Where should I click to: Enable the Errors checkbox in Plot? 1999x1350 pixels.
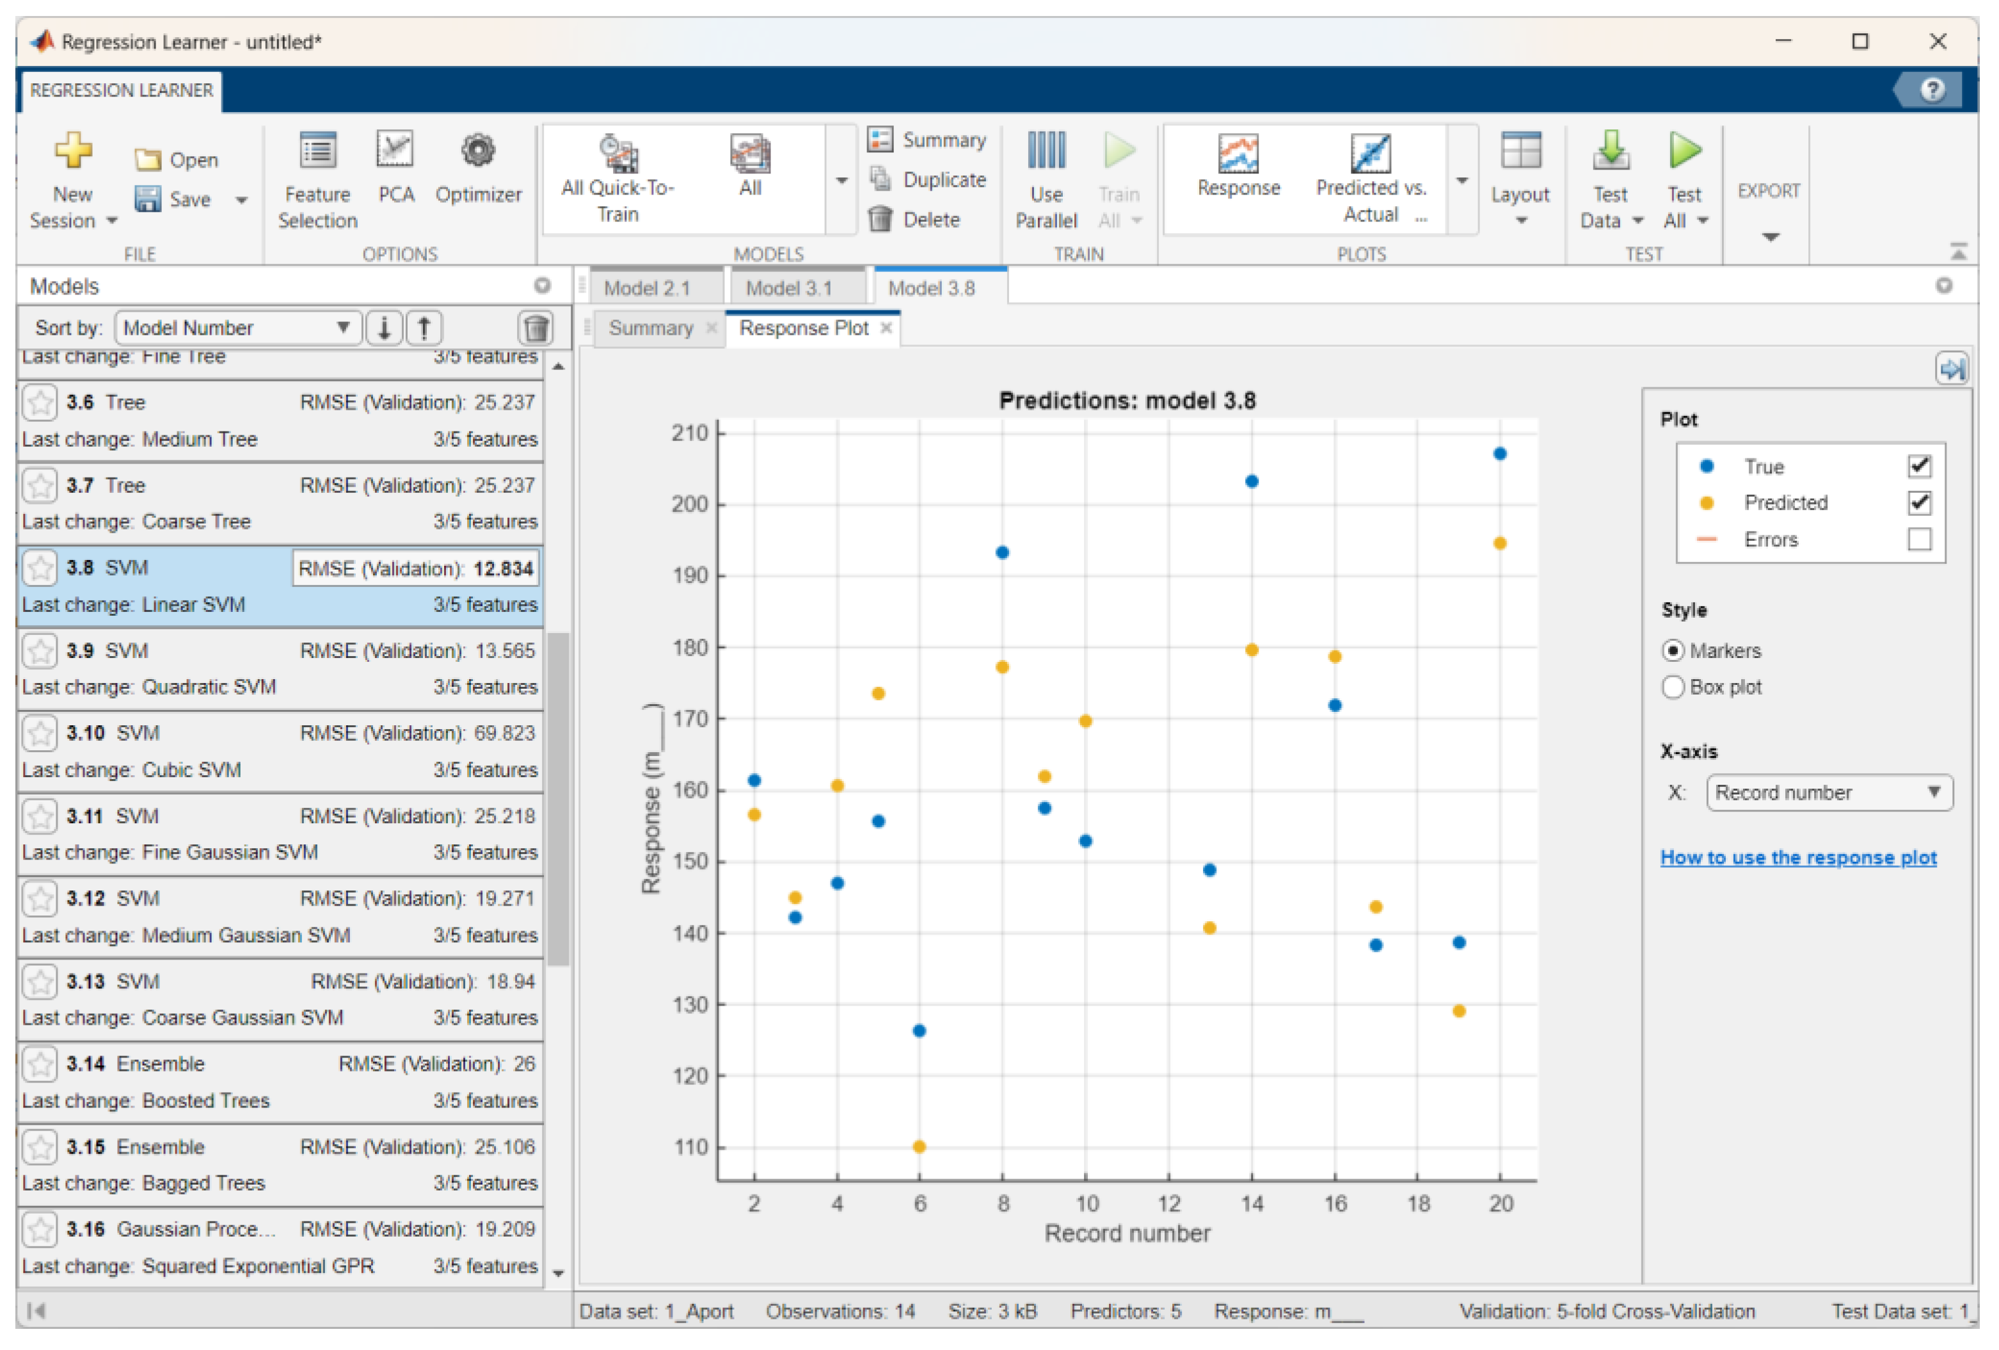1918,540
